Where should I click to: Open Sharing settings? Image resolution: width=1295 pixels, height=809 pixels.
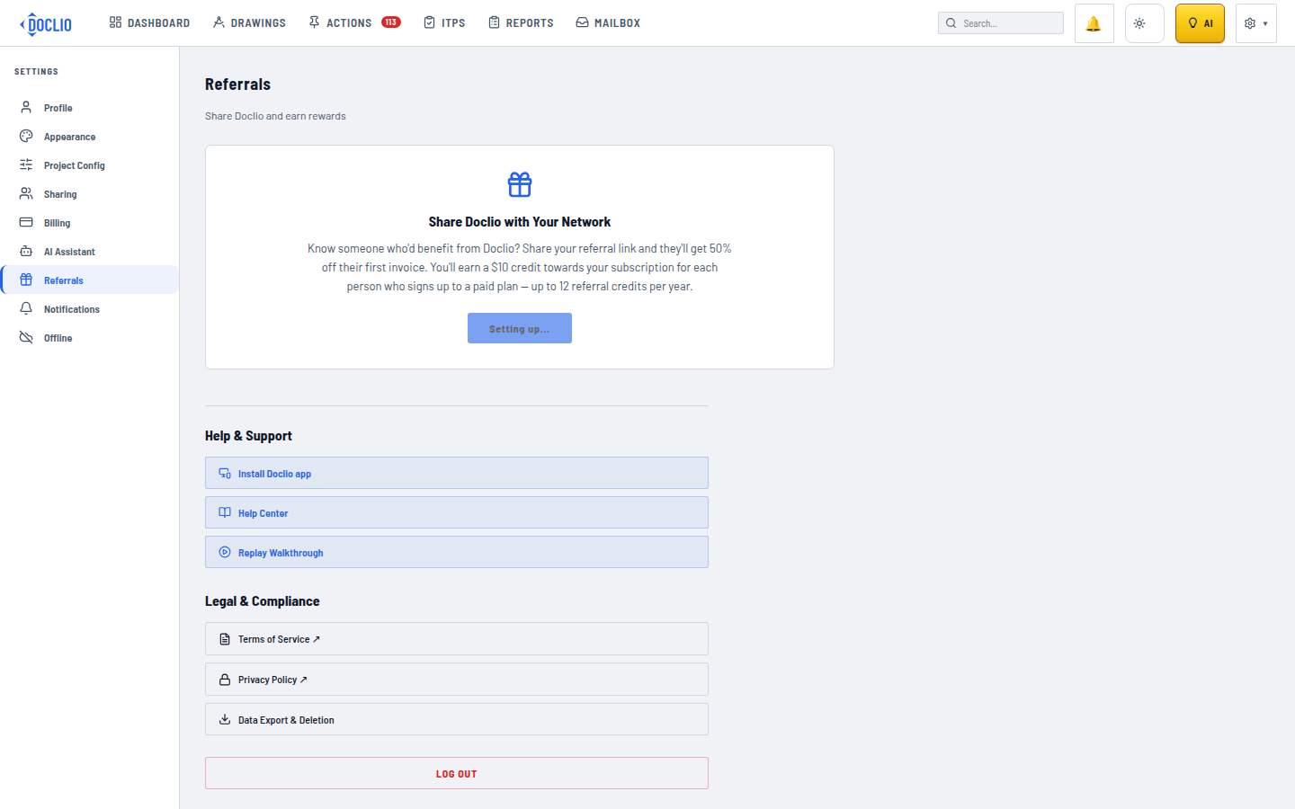90,194
